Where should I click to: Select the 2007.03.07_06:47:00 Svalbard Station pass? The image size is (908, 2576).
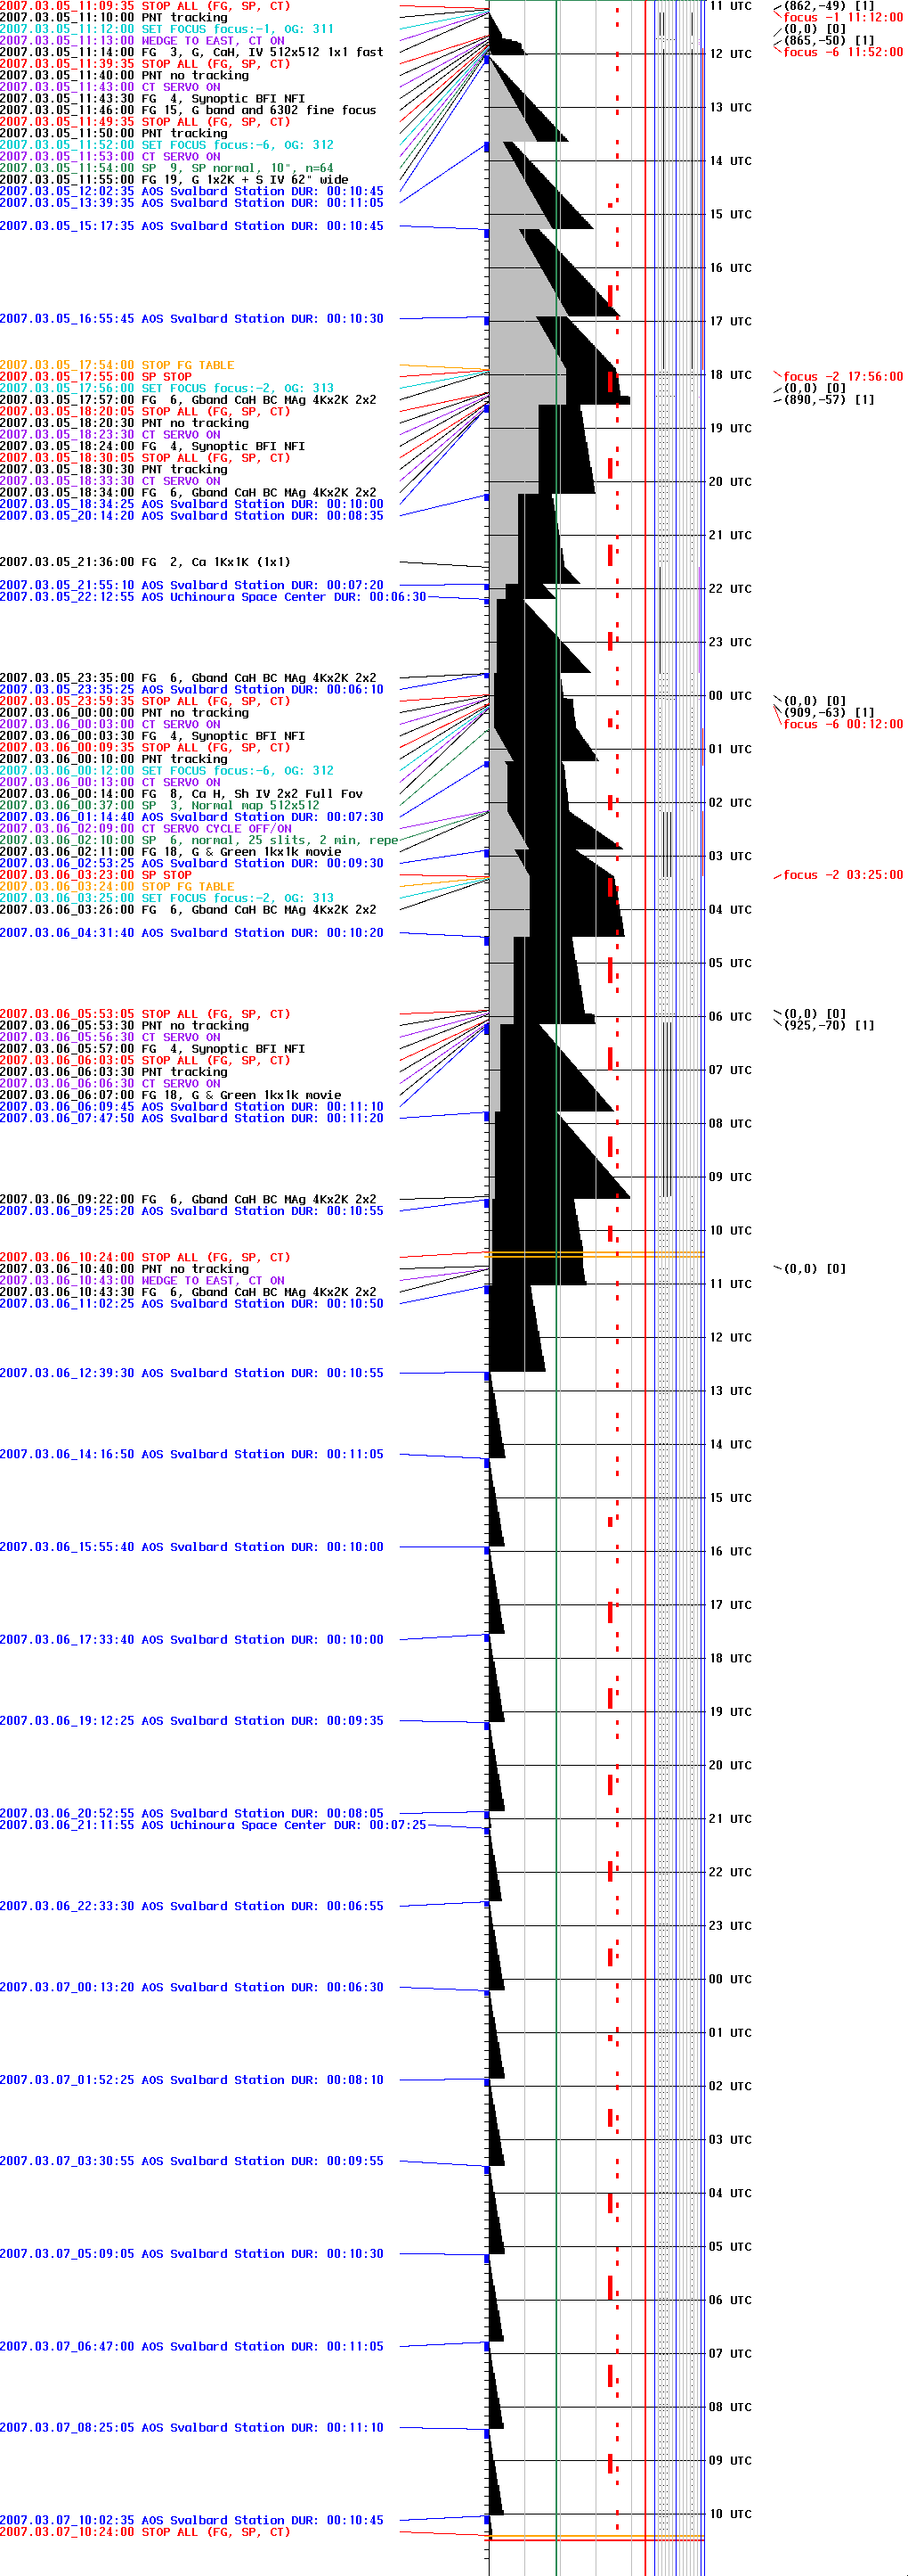pos(191,2346)
